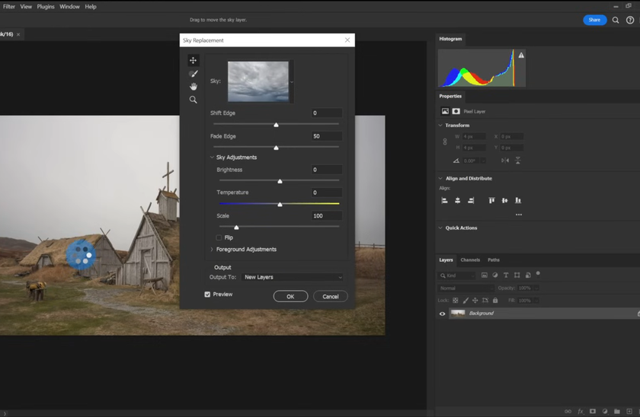Open the Filter menu
This screenshot has height=417, width=640.
(x=9, y=7)
